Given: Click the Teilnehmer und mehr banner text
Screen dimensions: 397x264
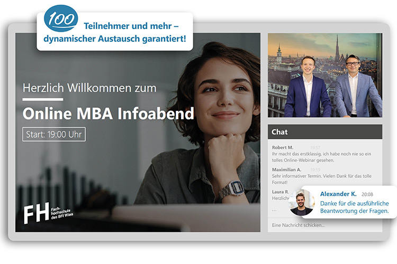Looking at the screenshot, I should [115, 32].
